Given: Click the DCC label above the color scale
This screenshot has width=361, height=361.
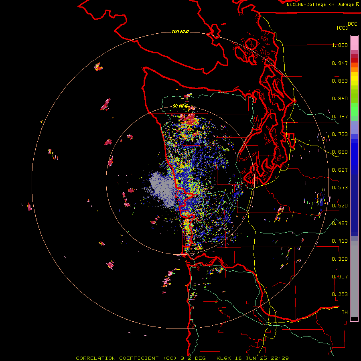Looking at the screenshot, I should 353,24.
